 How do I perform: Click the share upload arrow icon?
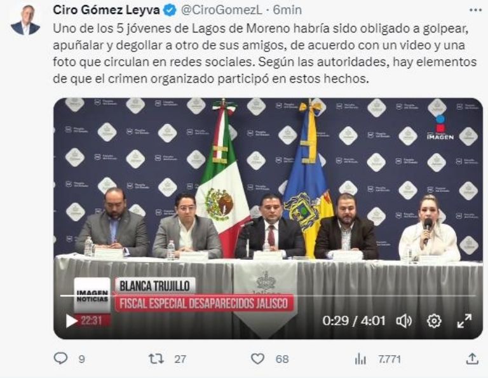pos(472,358)
